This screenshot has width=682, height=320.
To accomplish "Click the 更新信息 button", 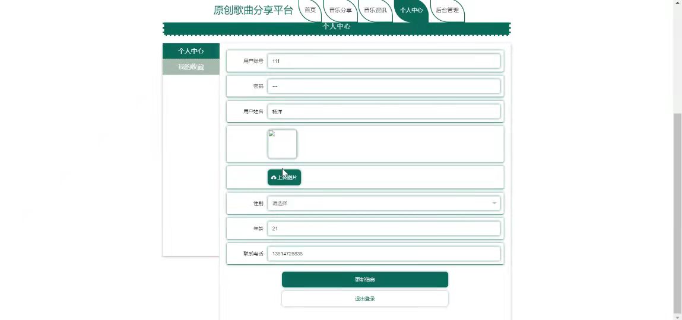I will tap(365, 280).
